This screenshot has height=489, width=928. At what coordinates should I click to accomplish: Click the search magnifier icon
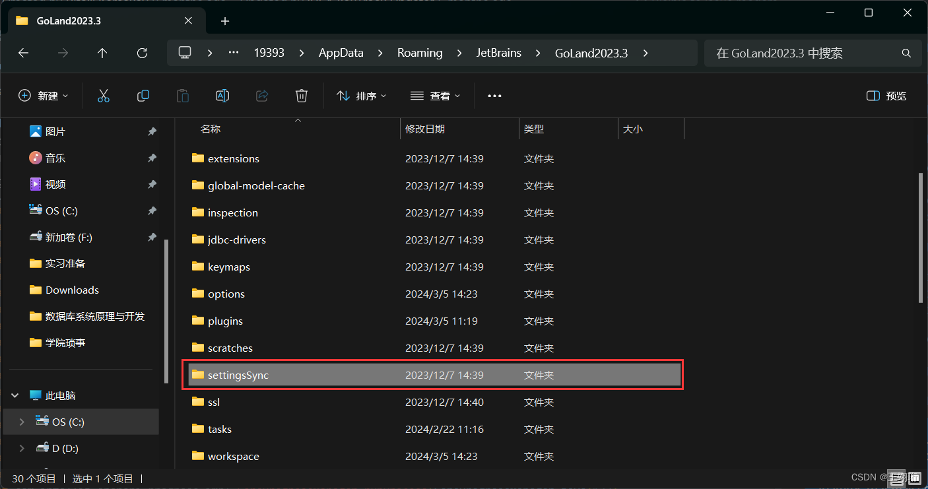pos(906,53)
